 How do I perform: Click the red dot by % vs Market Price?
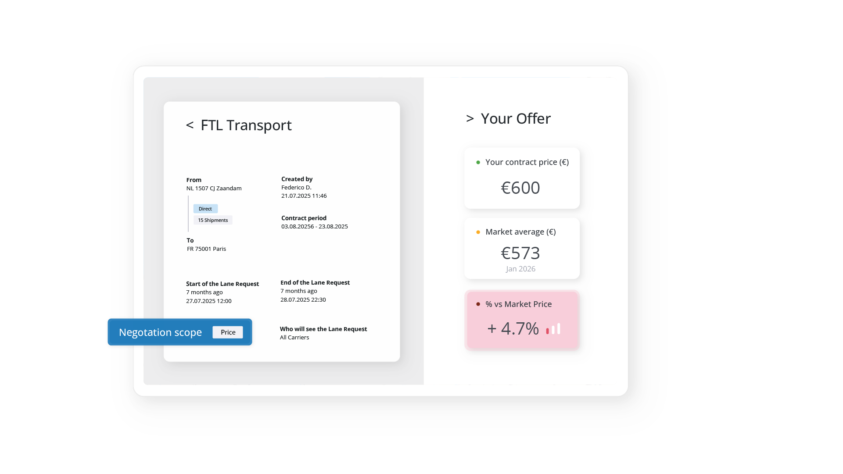coord(478,304)
